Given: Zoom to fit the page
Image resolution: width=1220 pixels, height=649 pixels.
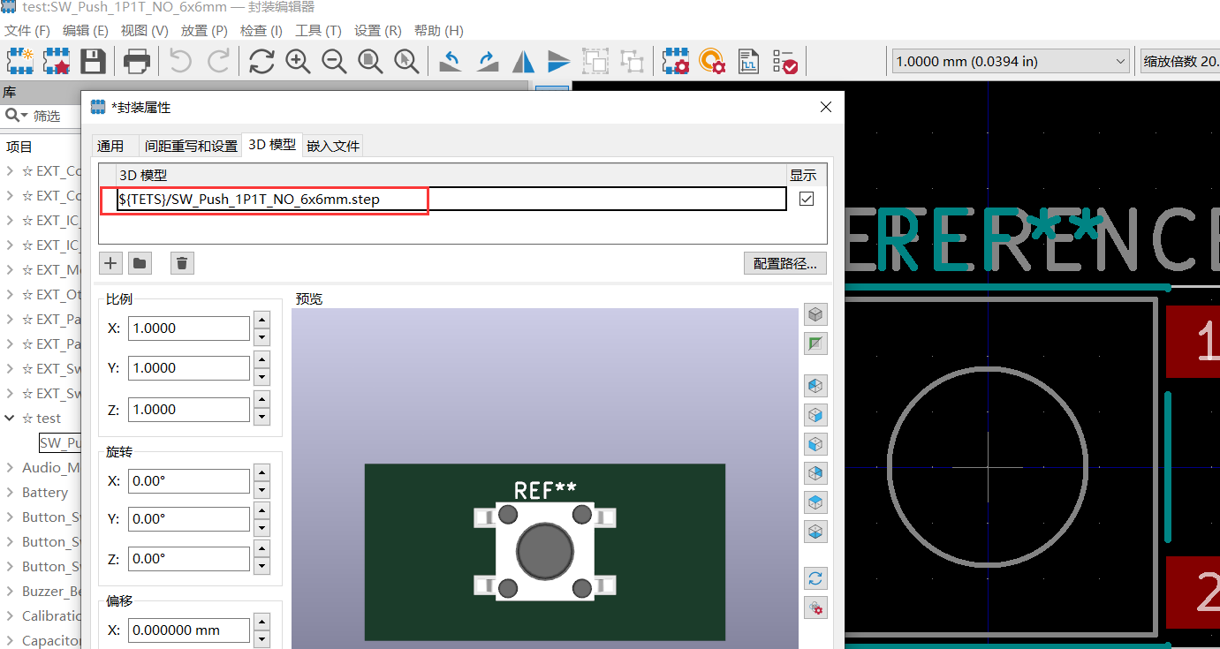Looking at the screenshot, I should click(x=369, y=61).
